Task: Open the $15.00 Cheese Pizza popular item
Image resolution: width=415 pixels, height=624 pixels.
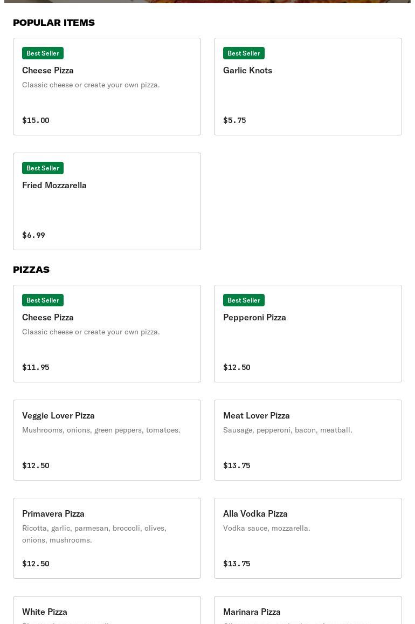Action: pyautogui.click(x=107, y=86)
